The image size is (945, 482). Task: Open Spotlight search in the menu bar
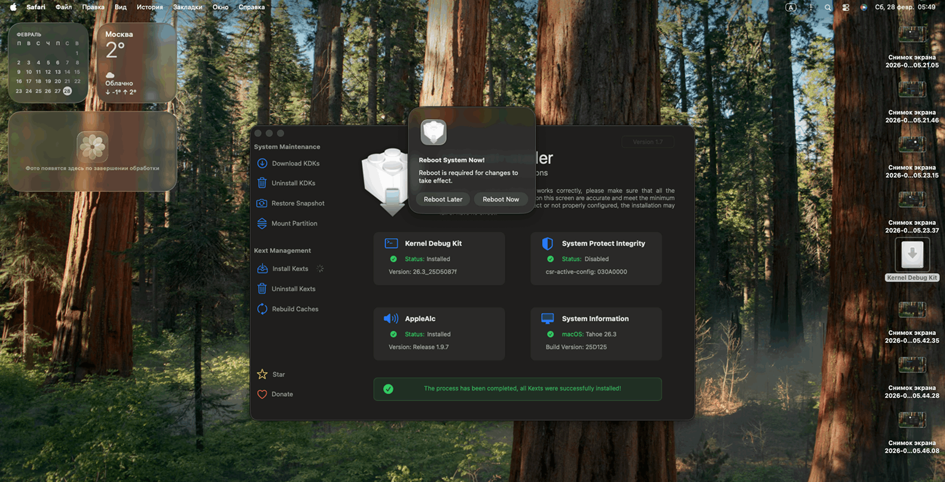click(828, 7)
